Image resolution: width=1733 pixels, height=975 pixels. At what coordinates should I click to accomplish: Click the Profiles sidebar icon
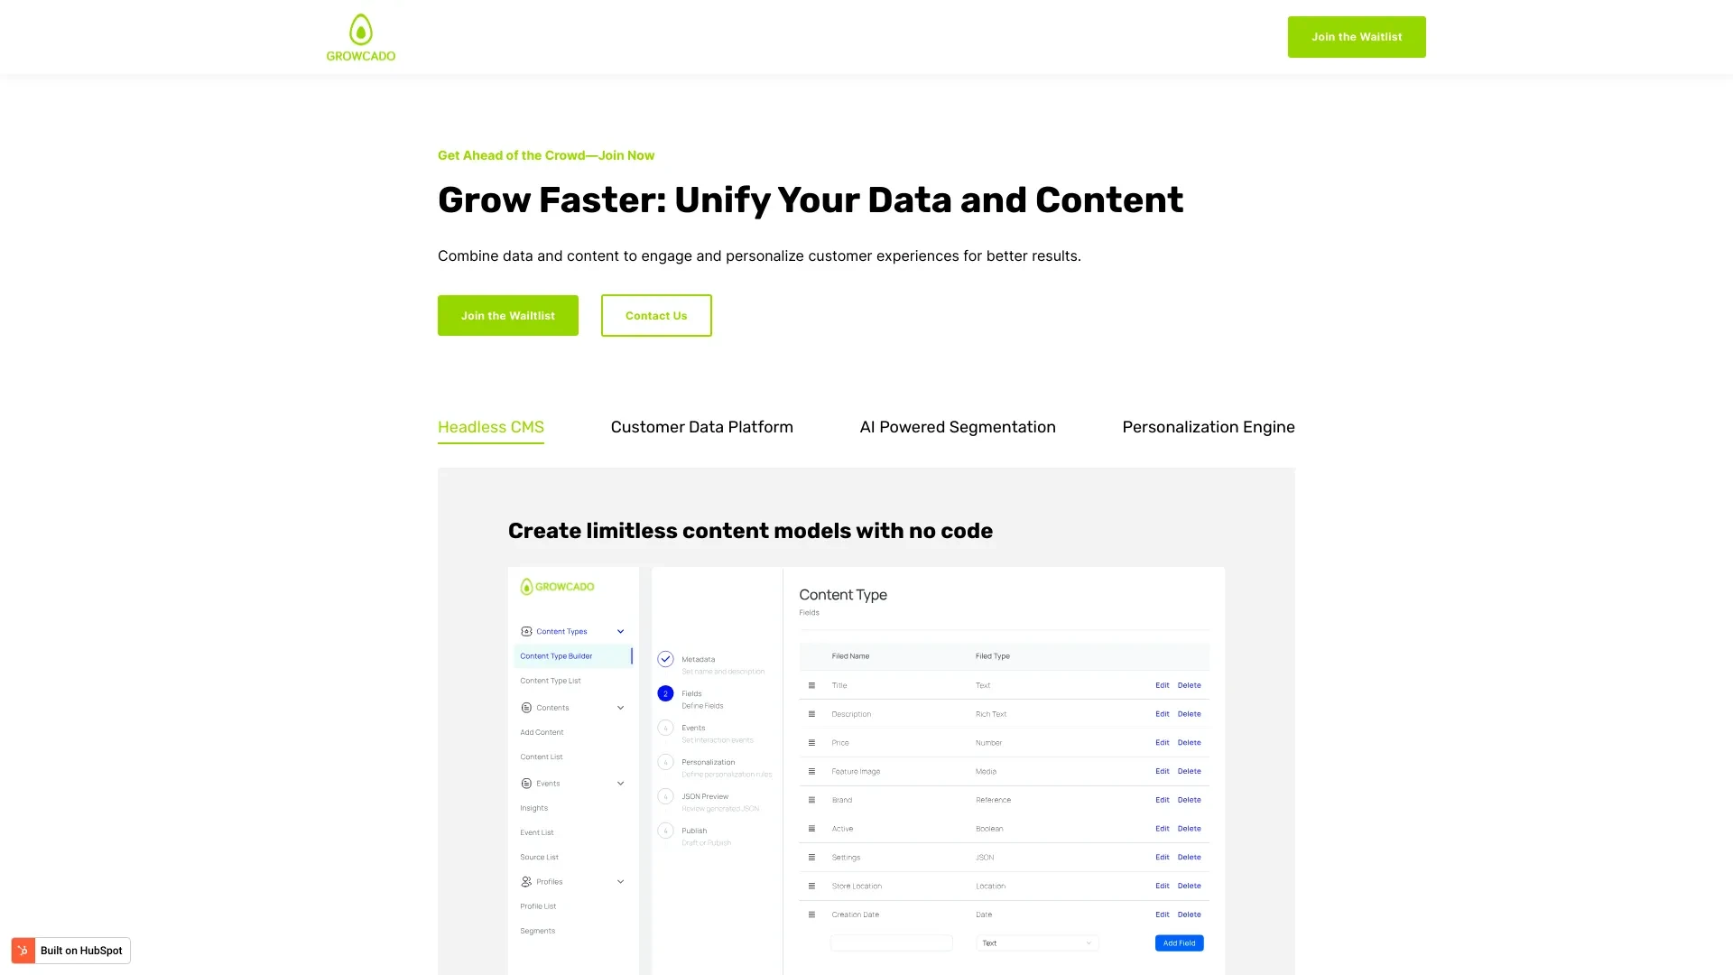525,881
